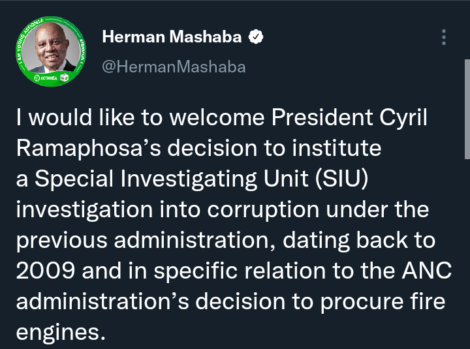470x349 pixels.
Task: Open the three-dot more options menu
Action: pos(444,37)
